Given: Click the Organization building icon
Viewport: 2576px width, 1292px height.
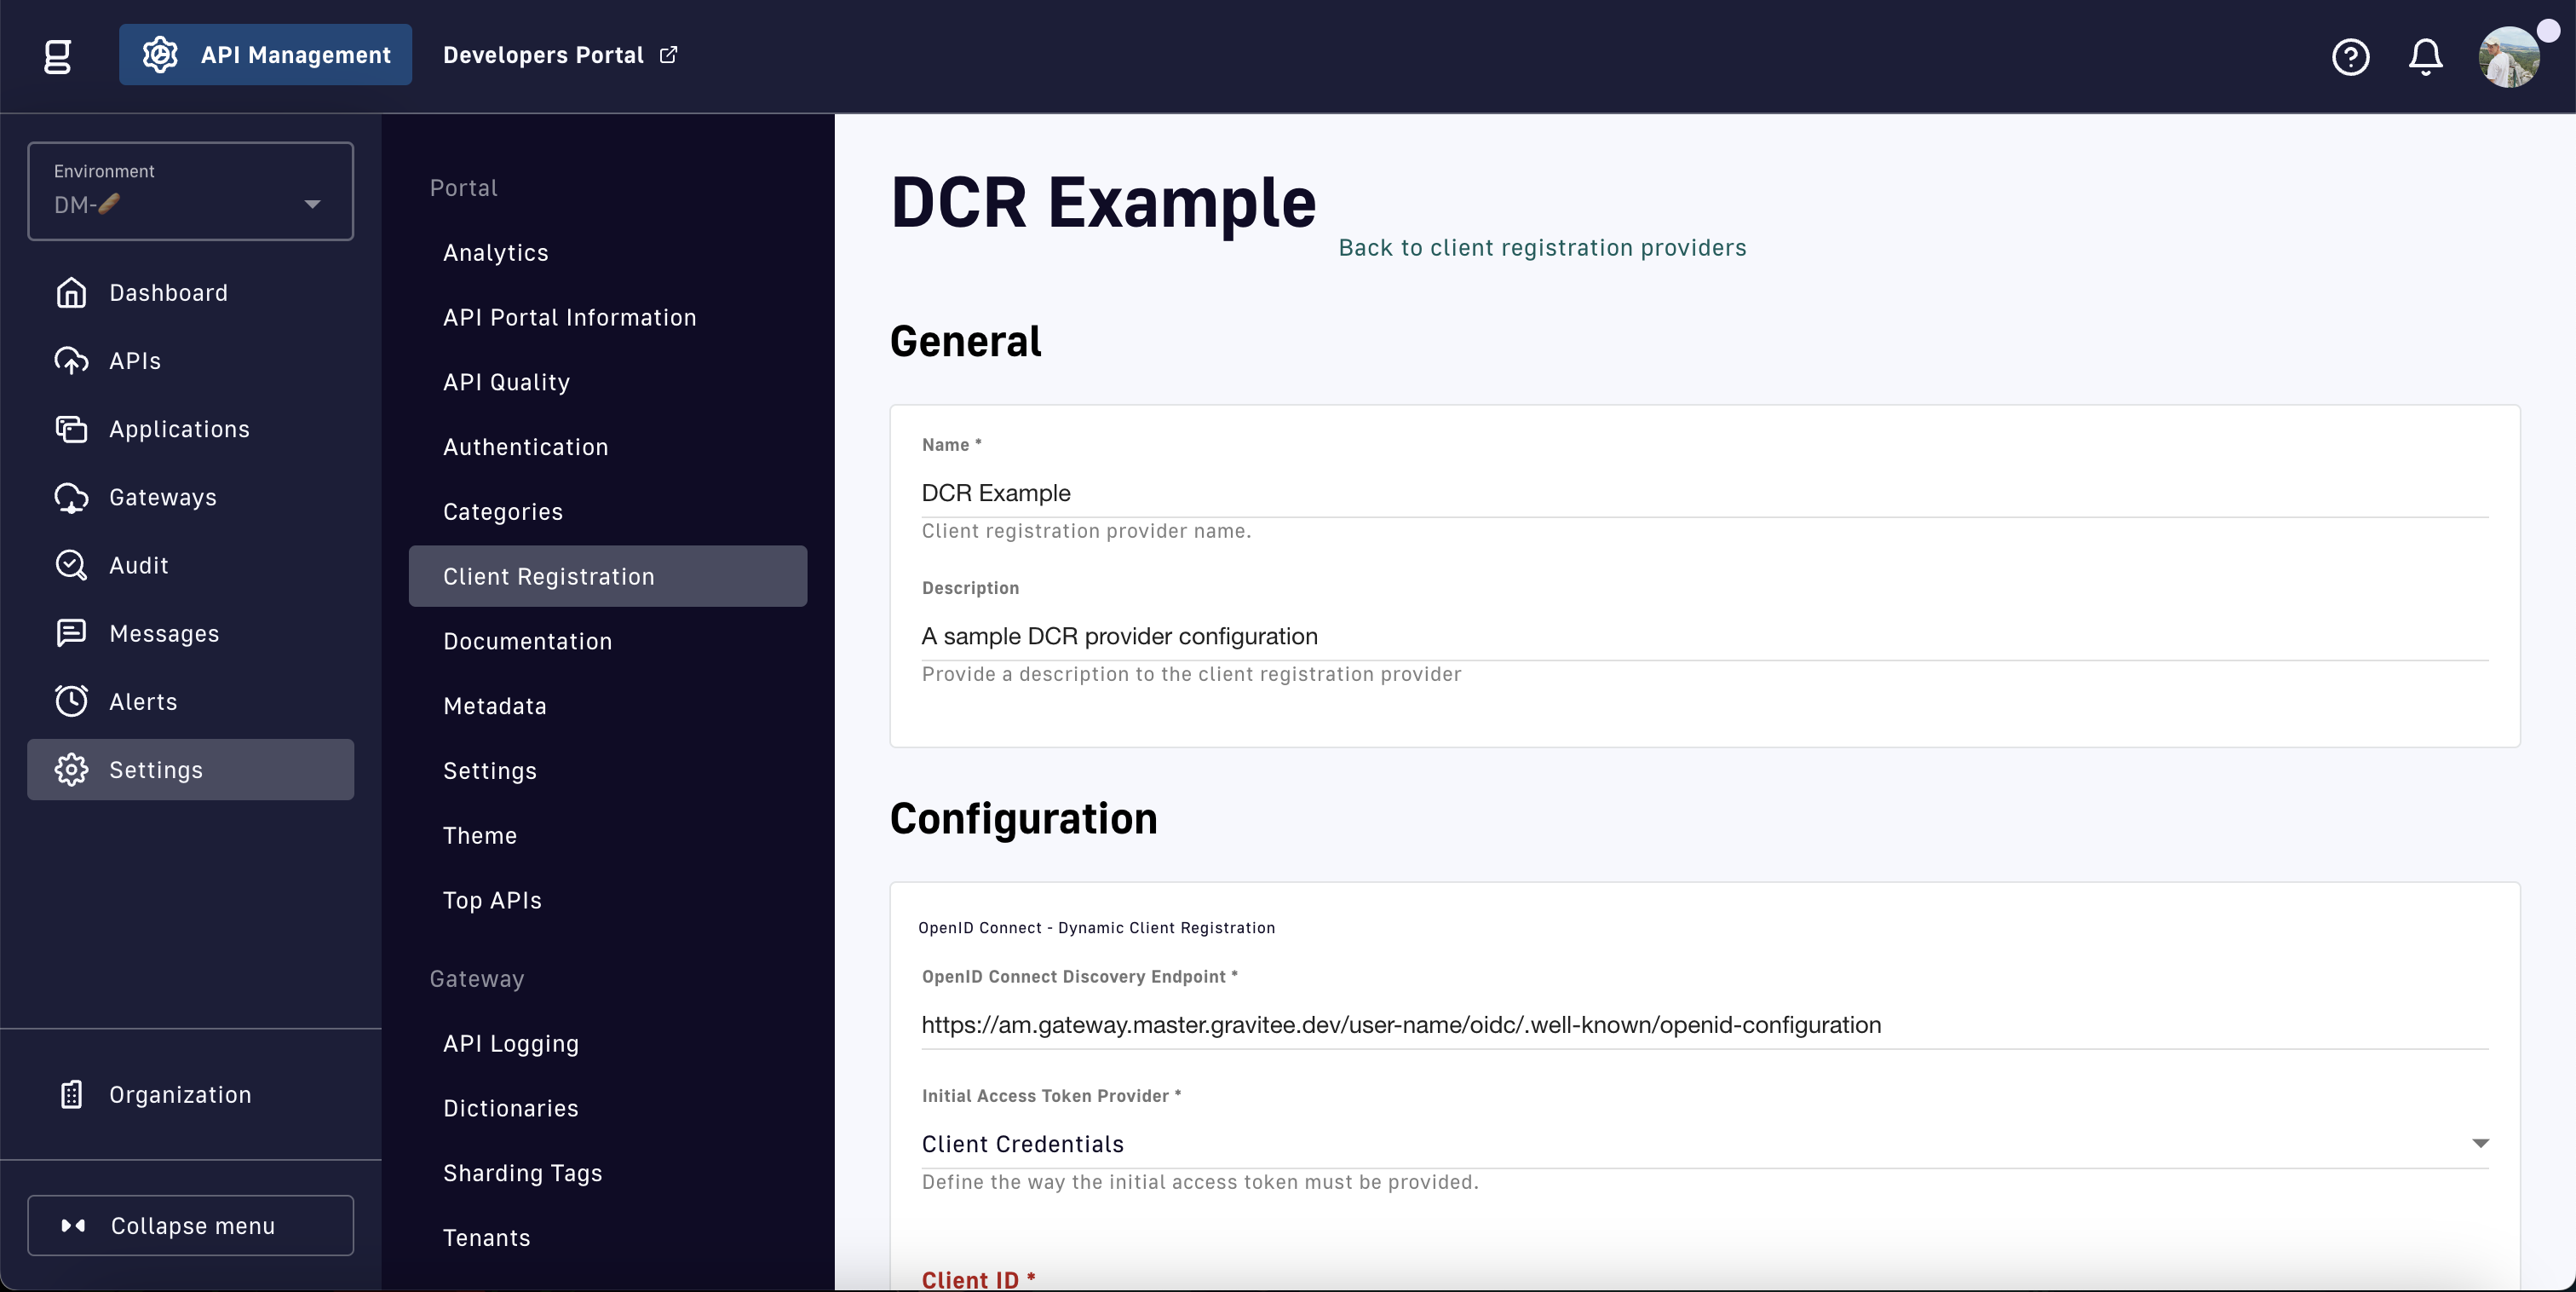Looking at the screenshot, I should [x=71, y=1095].
